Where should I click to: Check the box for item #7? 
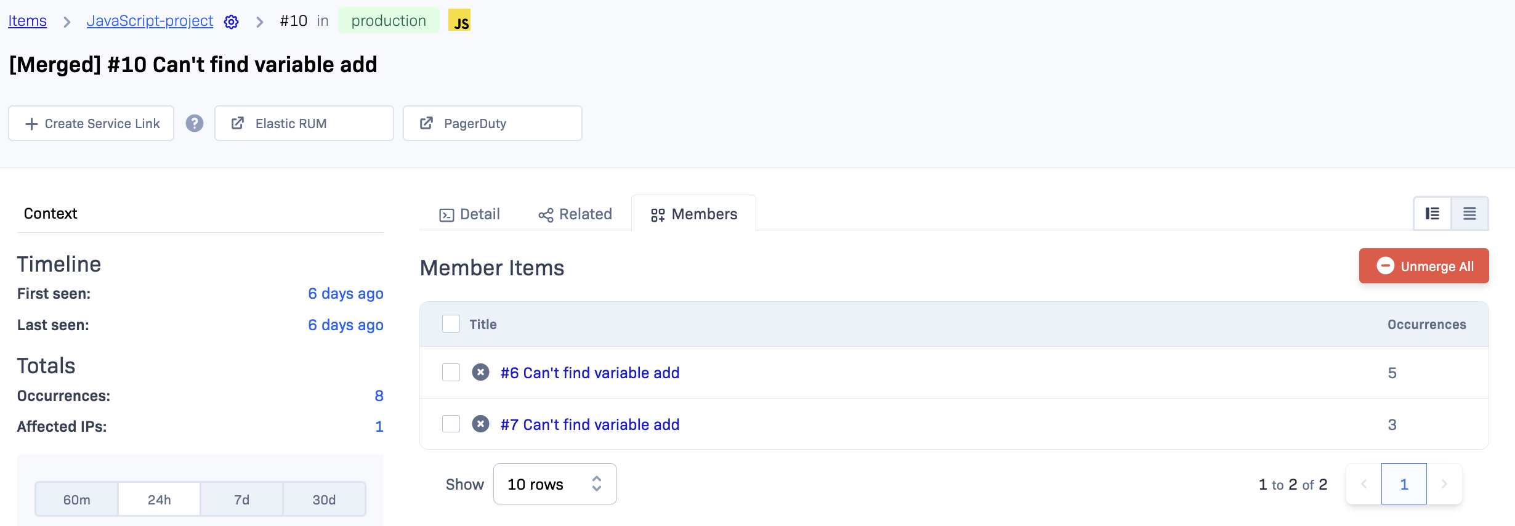point(451,424)
